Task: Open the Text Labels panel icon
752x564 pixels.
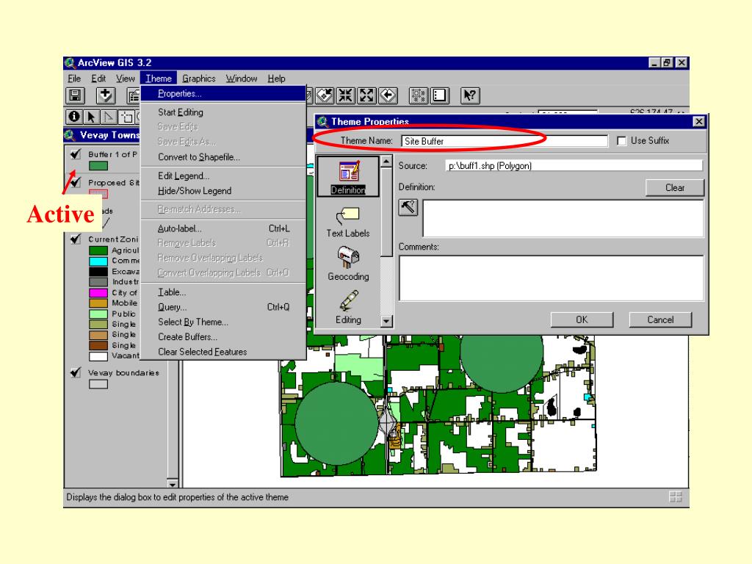Action: click(x=347, y=222)
